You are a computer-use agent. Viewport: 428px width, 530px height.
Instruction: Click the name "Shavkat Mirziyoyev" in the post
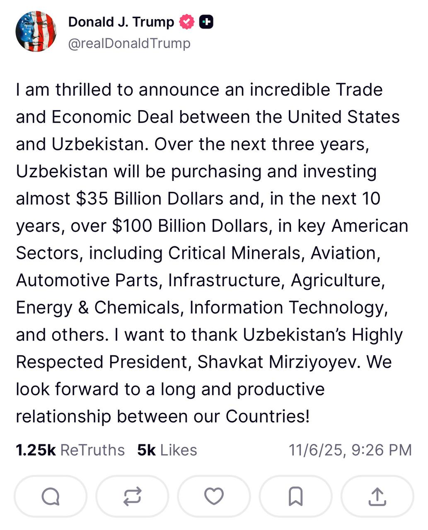click(x=274, y=361)
